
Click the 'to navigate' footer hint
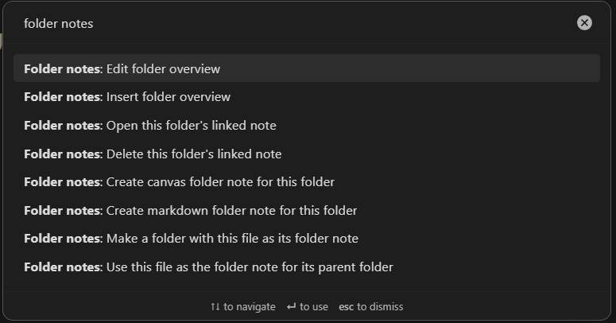coord(250,306)
